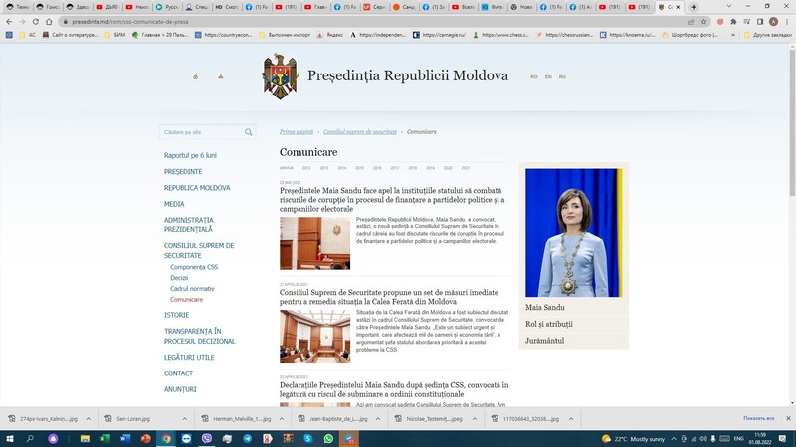Open Telegram from the taskbar

point(247,438)
